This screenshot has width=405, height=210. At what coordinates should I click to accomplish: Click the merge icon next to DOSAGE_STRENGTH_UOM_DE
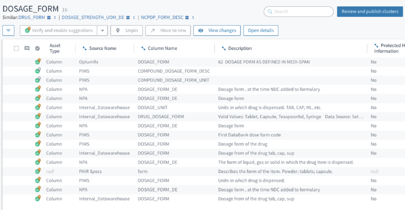coord(134,17)
